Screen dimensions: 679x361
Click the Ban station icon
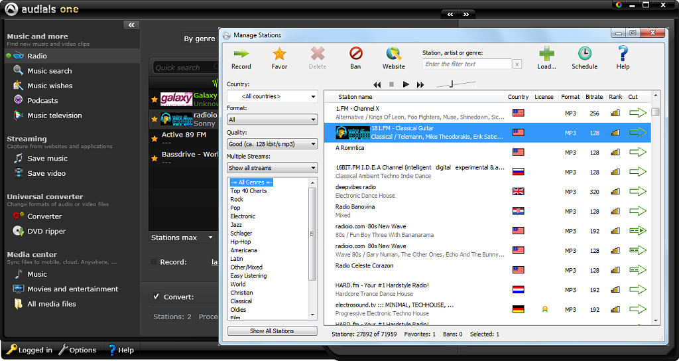pyautogui.click(x=355, y=54)
